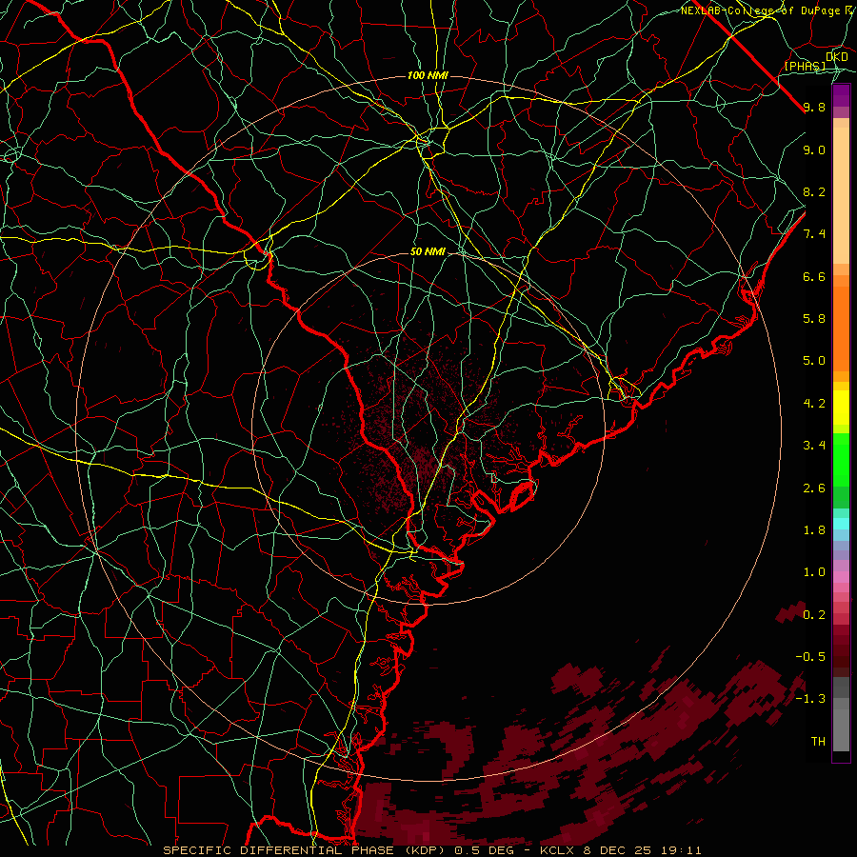Select the NEXLAB-College of DuPage header text
Viewport: 857px width, 857px height.
coord(762,10)
